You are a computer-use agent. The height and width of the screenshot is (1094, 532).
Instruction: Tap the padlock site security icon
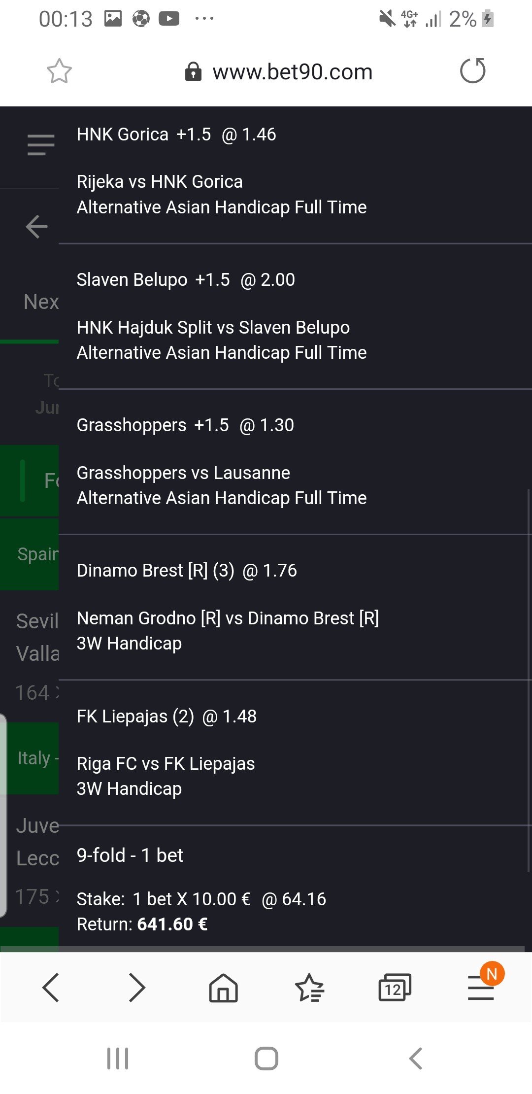coord(193,72)
